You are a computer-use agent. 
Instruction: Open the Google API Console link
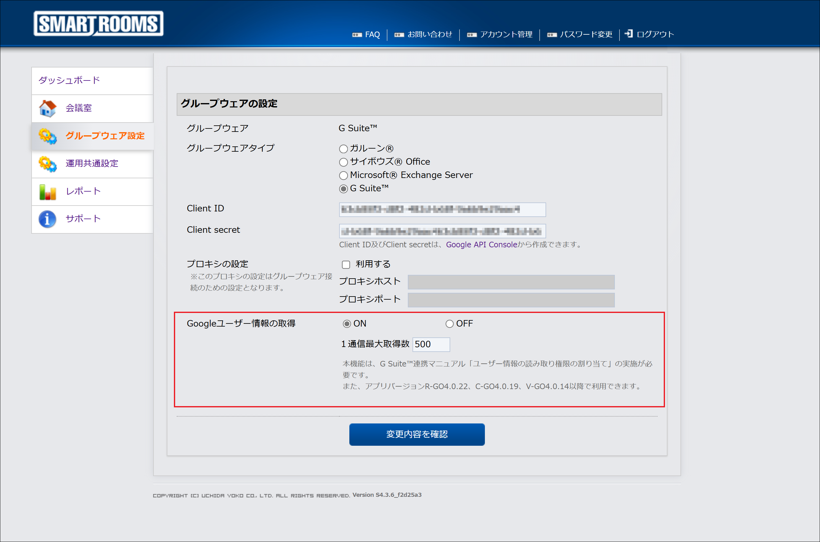click(481, 245)
